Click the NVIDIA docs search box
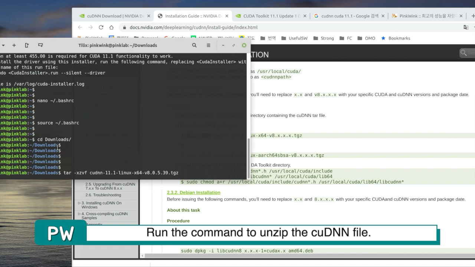Screen dimensions: 475x267 pyautogui.click(x=467, y=53)
